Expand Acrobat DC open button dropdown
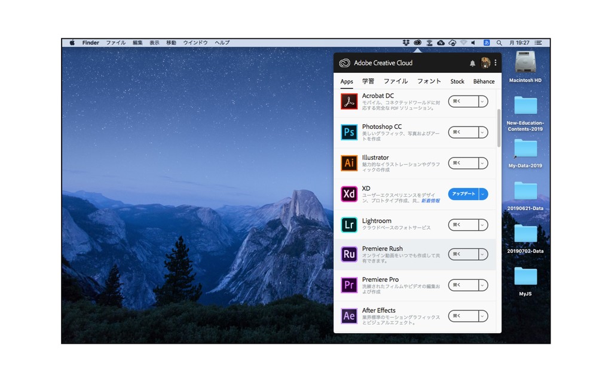 coord(483,101)
